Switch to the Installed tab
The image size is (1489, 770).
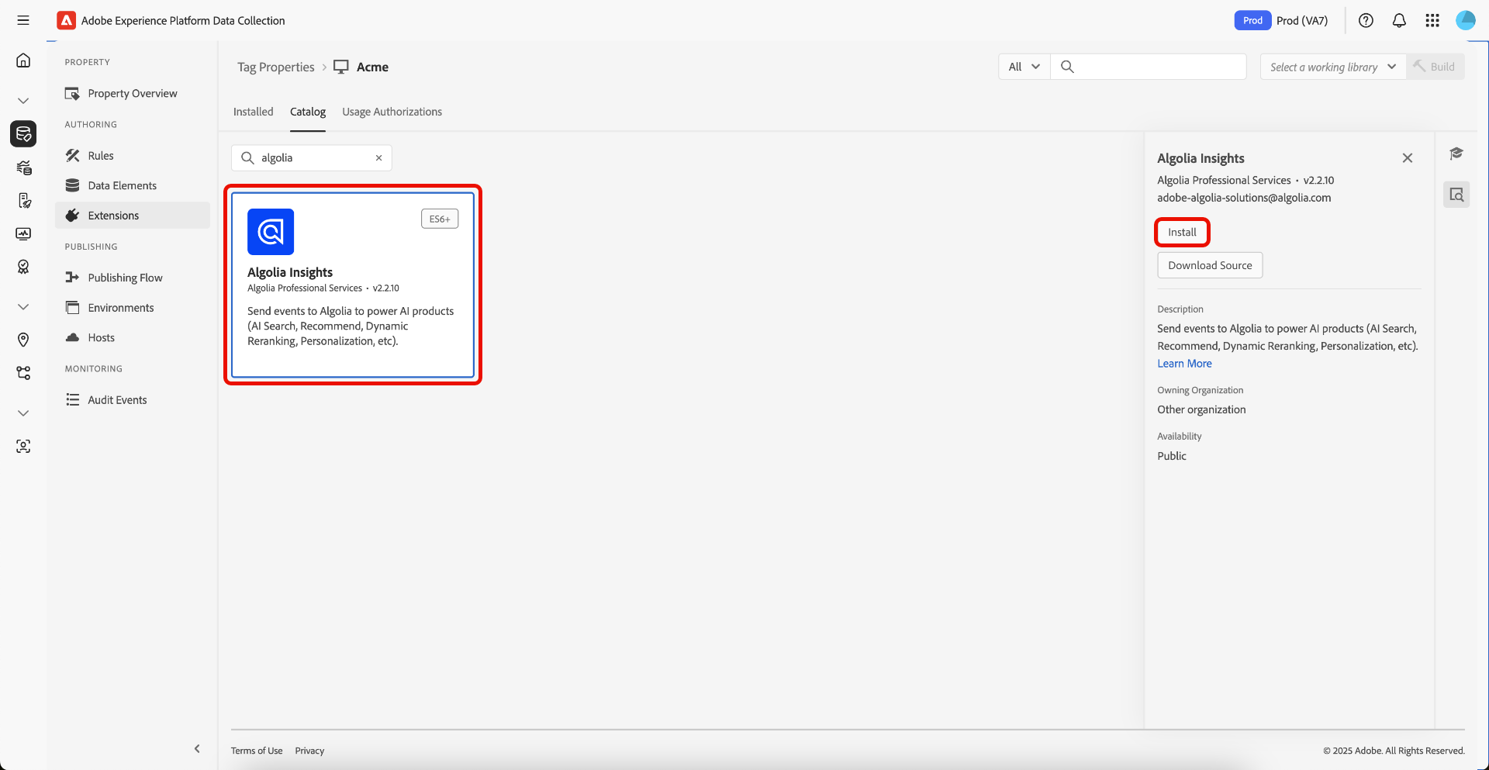point(254,112)
